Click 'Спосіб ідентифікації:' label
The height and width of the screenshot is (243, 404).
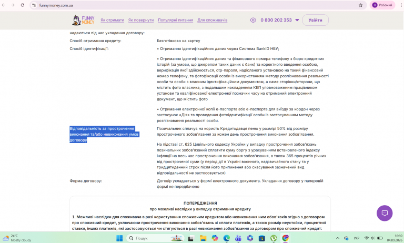pos(89,48)
